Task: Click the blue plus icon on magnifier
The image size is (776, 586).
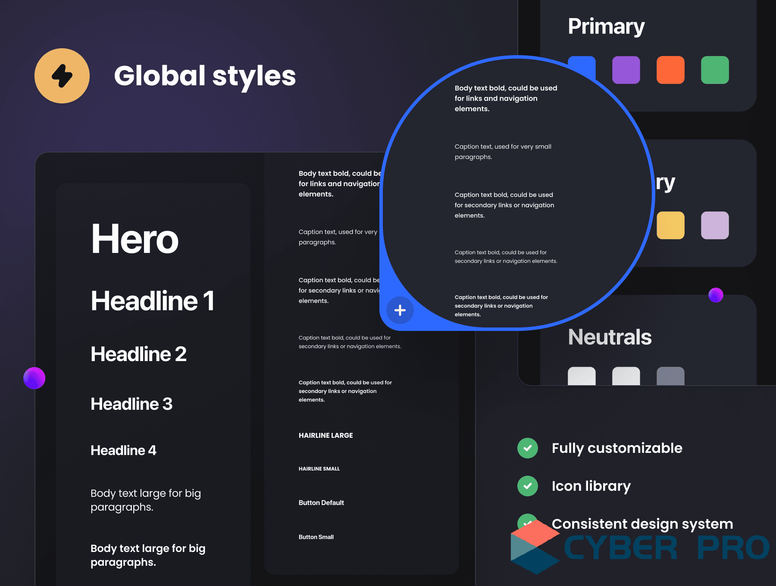Action: (400, 310)
